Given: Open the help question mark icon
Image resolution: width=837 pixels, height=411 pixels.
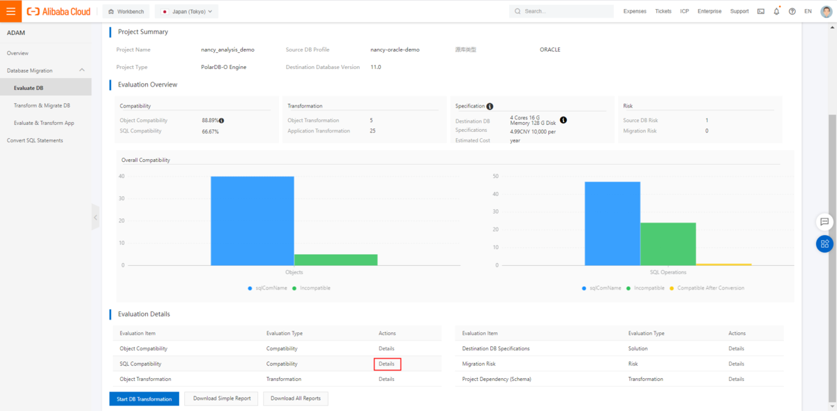Looking at the screenshot, I should 792,11.
